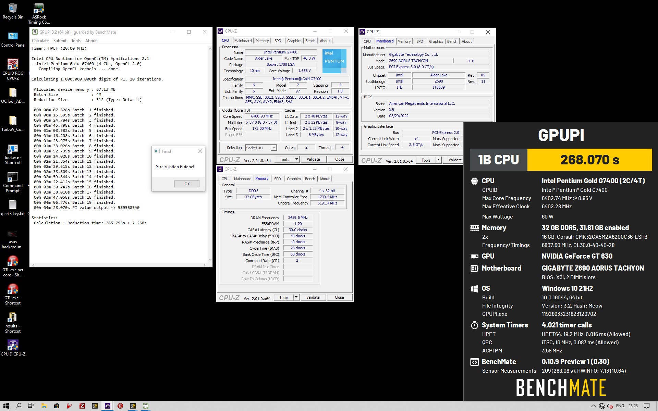The height and width of the screenshot is (411, 658).
Task: Open geek3 key.txt file icon
Action: [13, 208]
